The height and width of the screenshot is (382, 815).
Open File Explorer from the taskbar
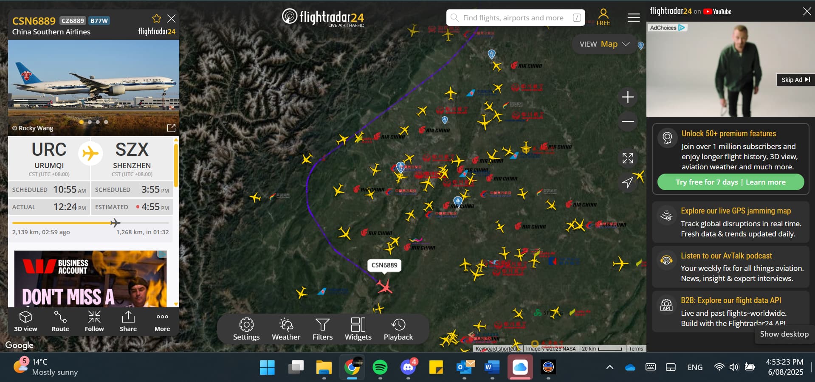point(324,367)
